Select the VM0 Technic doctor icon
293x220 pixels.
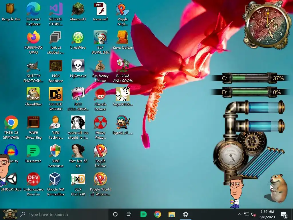click(56, 123)
